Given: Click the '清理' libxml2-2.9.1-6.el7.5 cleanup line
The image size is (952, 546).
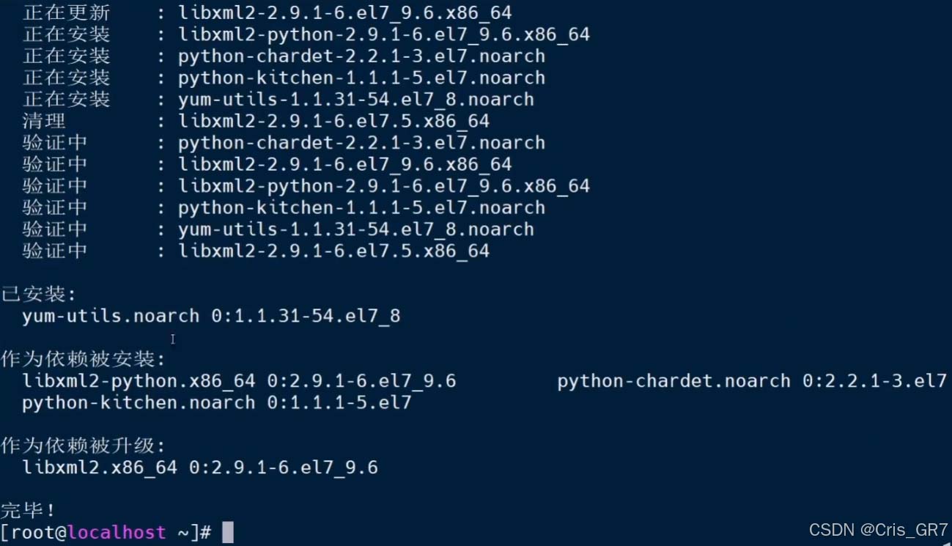Looking at the screenshot, I should pos(256,121).
